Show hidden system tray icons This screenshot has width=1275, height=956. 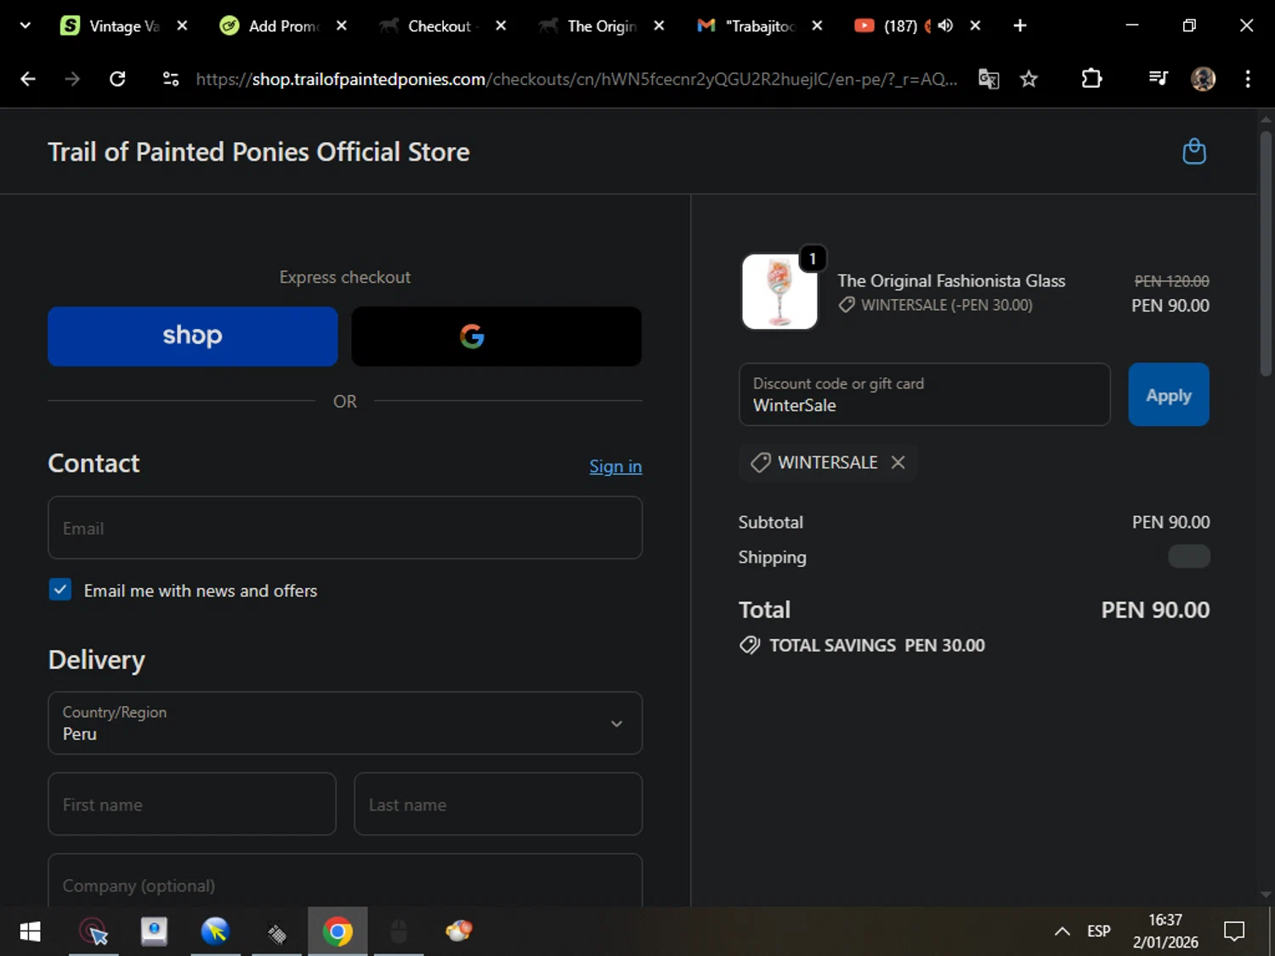tap(1062, 931)
